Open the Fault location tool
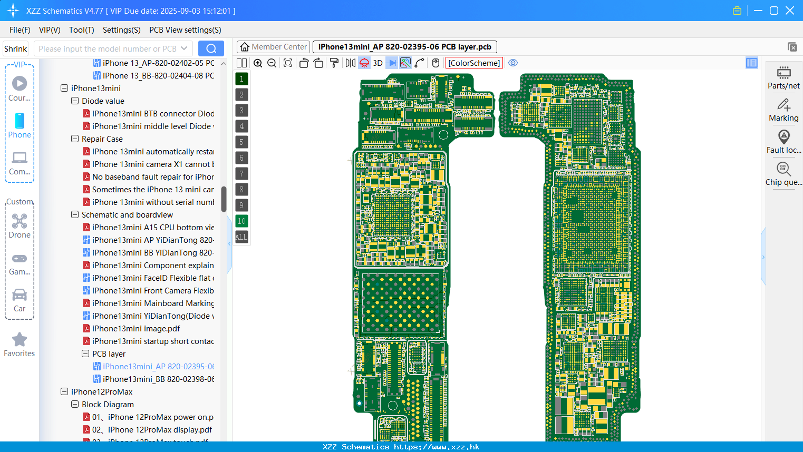Screen dimensions: 803x452 point(783,142)
